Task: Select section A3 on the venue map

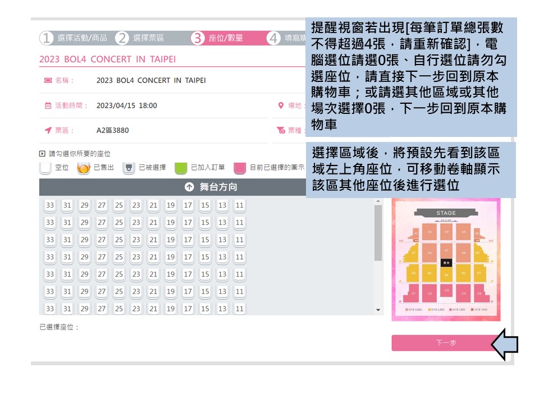Action: pyautogui.click(x=446, y=232)
